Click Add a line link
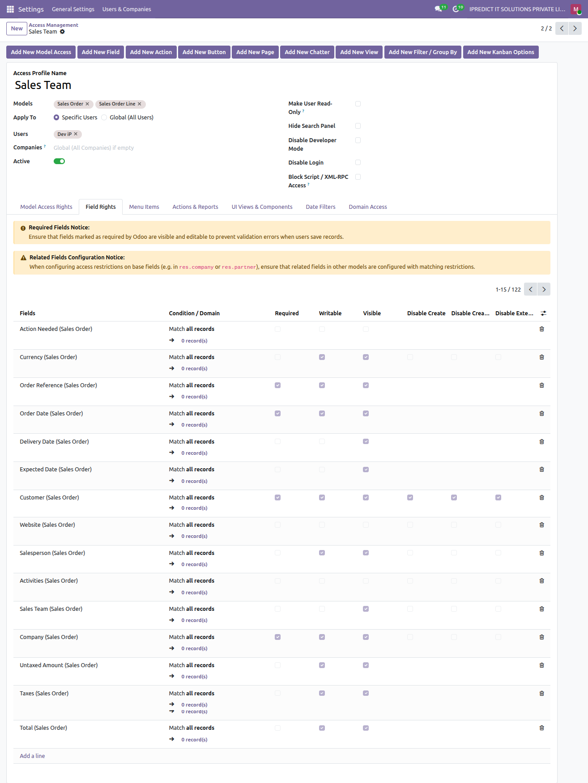The image size is (588, 783). pos(32,756)
